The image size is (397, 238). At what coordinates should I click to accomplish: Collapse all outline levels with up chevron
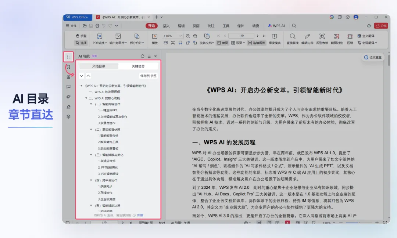88,76
